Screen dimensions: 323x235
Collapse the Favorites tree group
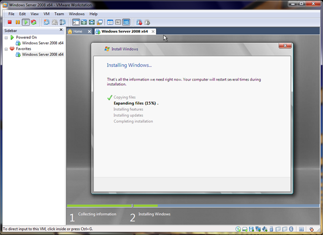pos(6,49)
